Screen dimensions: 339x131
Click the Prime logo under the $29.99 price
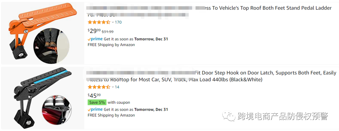coord(95,39)
